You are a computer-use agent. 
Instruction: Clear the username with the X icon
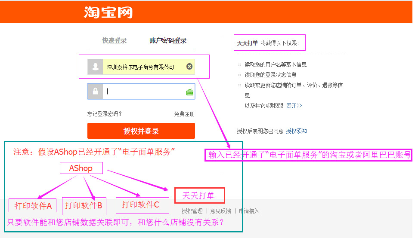pyautogui.click(x=189, y=67)
